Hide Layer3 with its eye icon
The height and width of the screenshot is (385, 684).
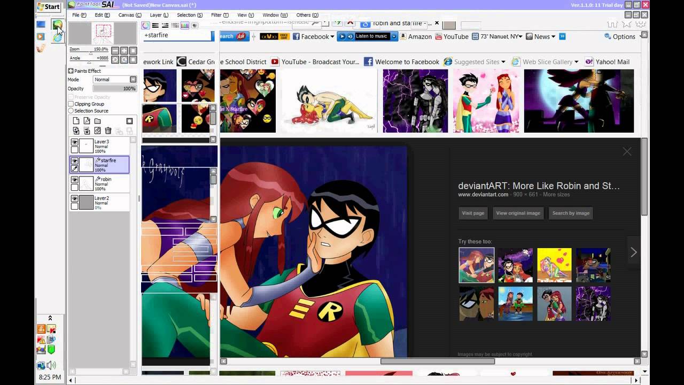click(x=74, y=142)
